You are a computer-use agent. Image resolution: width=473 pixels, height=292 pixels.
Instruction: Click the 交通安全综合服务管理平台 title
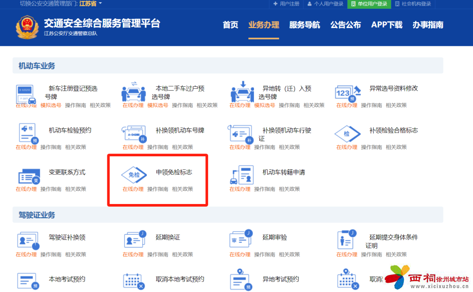(102, 23)
